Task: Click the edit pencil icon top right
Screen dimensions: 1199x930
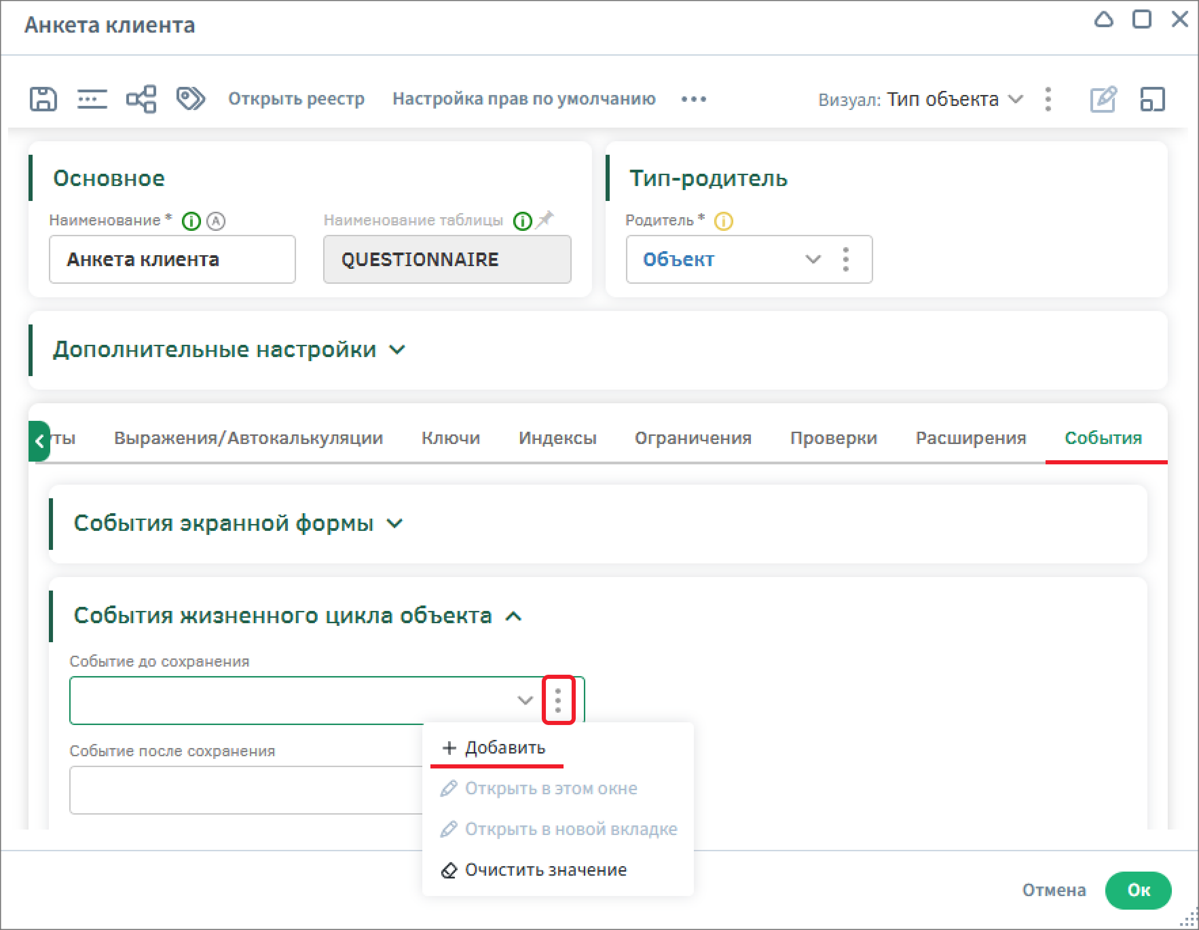Action: coord(1103,99)
